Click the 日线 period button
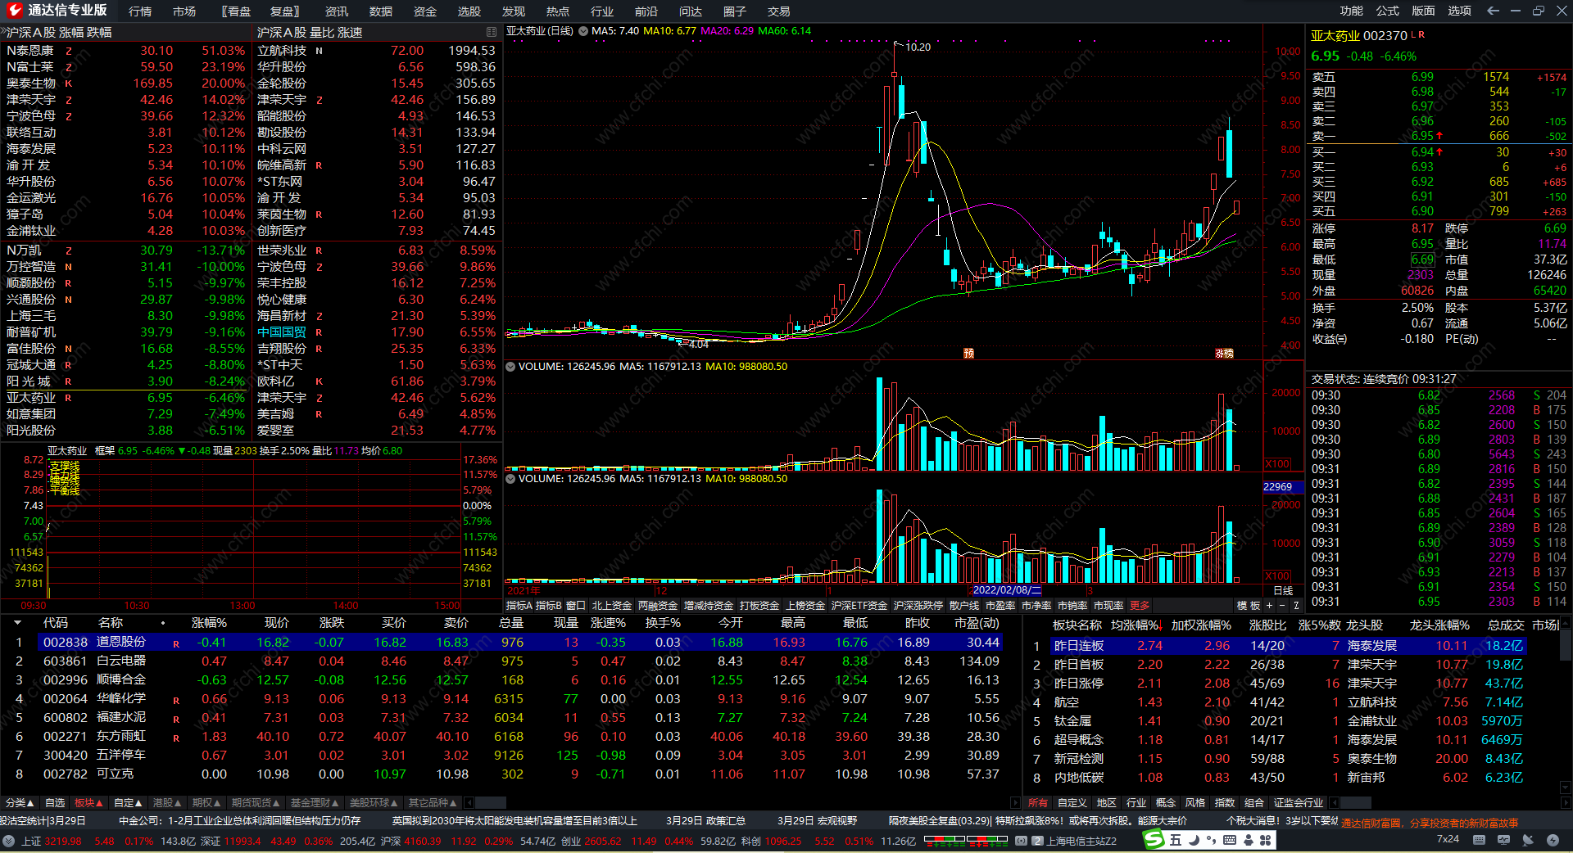The height and width of the screenshot is (853, 1573). click(x=1283, y=590)
